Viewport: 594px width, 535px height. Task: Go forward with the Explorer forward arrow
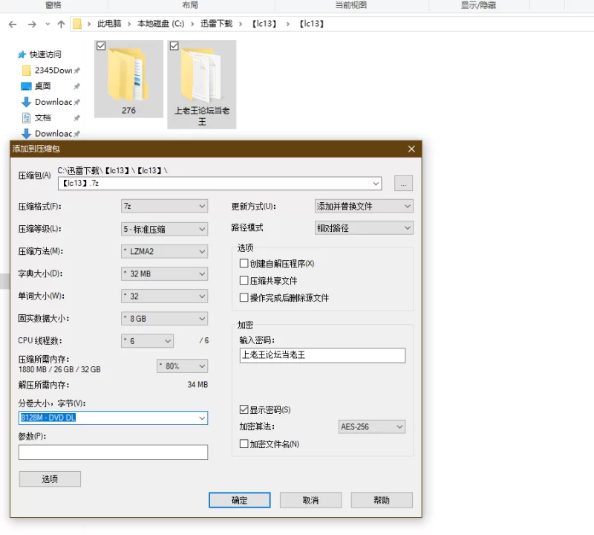pyautogui.click(x=32, y=25)
